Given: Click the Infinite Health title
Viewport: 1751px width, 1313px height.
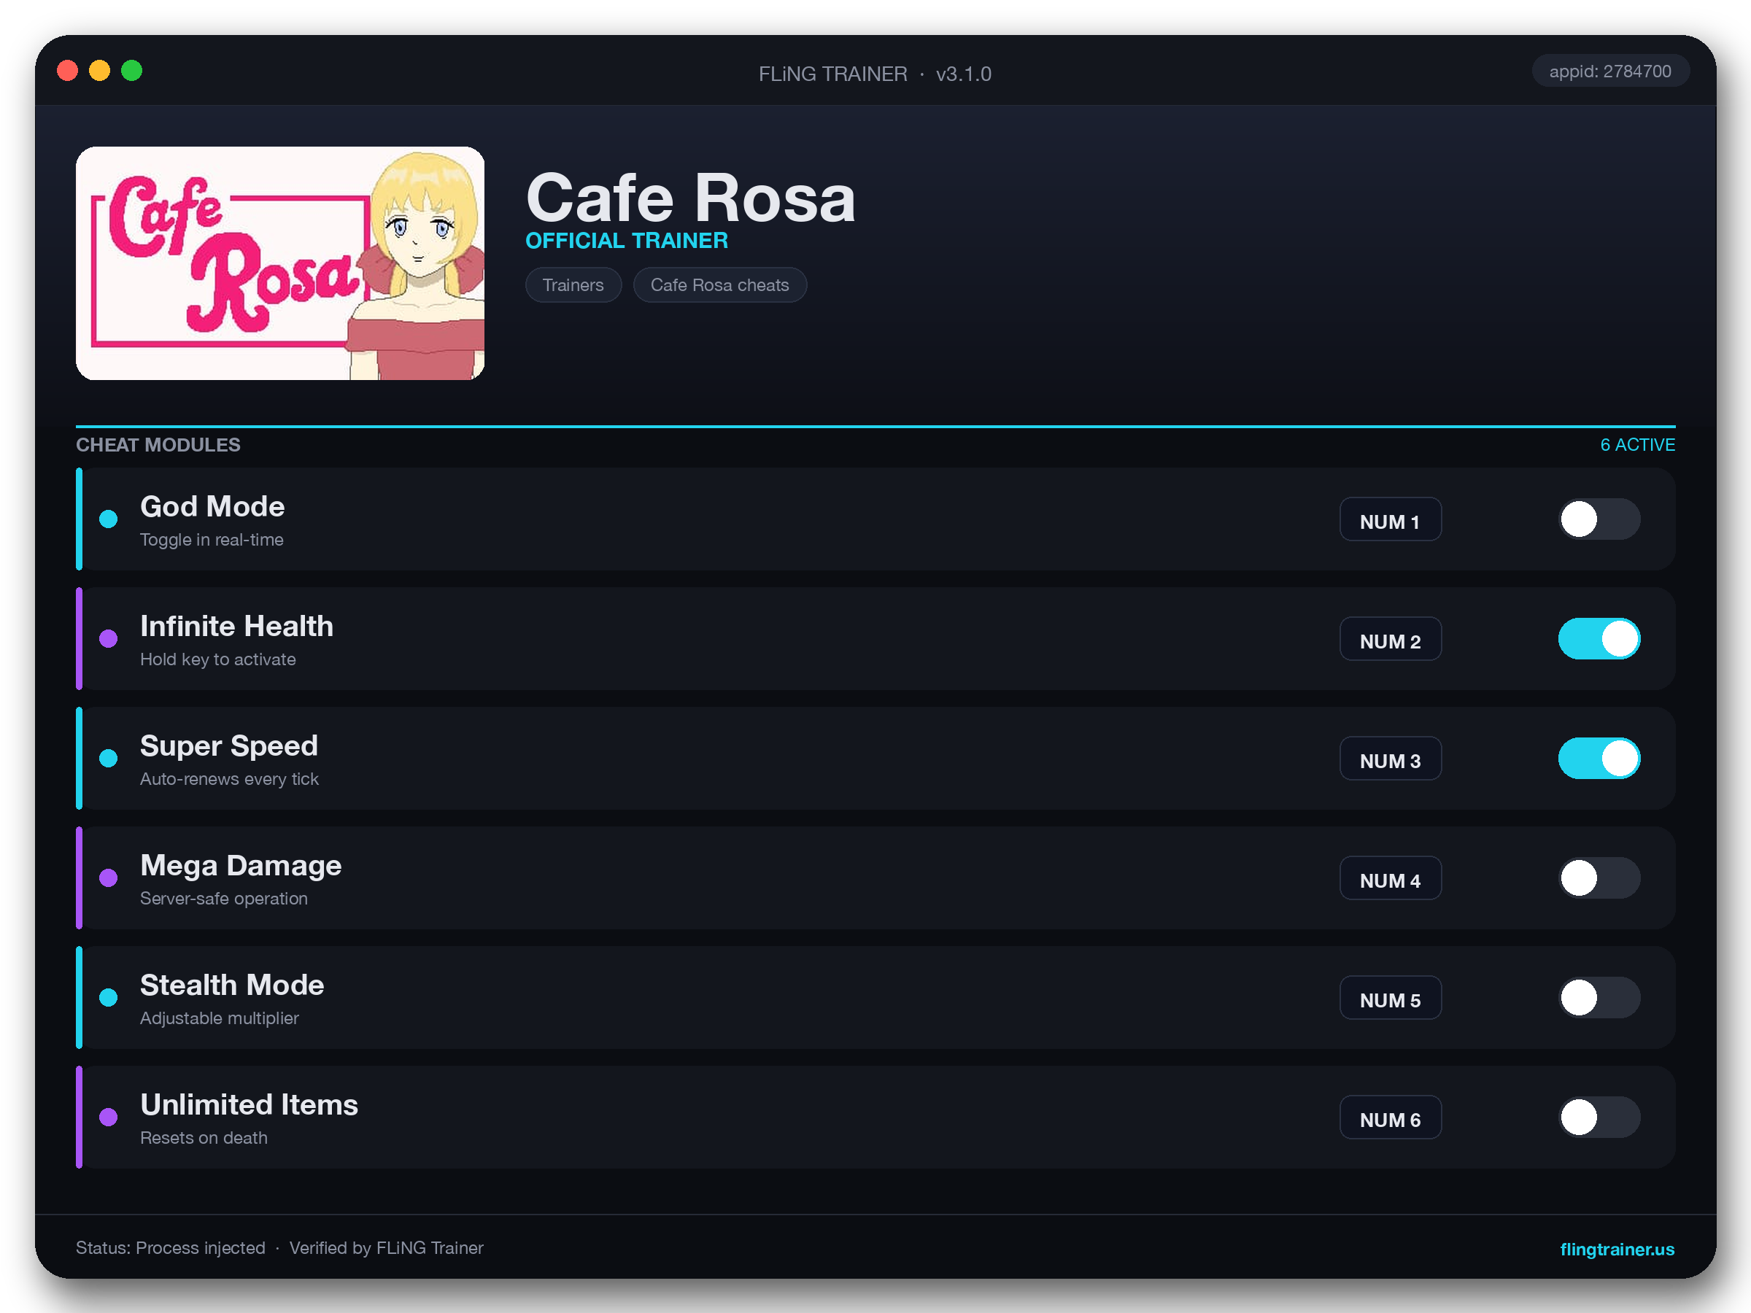Looking at the screenshot, I should tap(236, 626).
